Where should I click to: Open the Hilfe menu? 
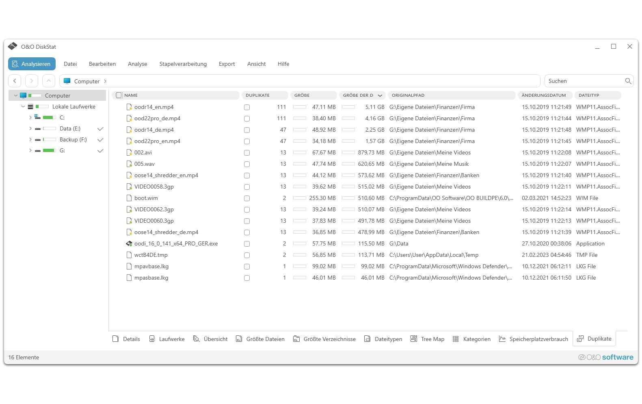[283, 64]
